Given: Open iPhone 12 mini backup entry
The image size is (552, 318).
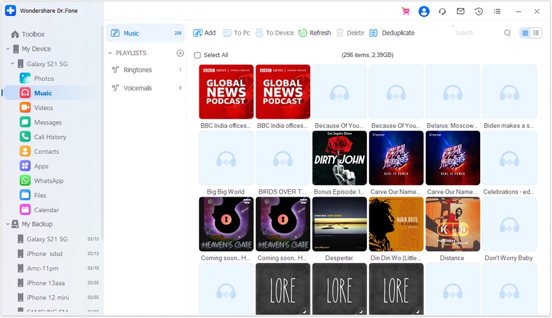Looking at the screenshot, I should coord(58,298).
